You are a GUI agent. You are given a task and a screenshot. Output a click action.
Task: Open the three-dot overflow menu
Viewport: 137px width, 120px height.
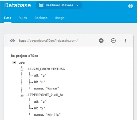pyautogui.click(x=125, y=40)
